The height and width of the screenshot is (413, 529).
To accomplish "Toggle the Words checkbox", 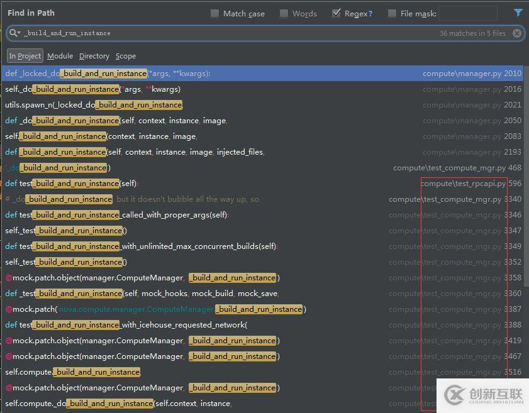I will point(284,13).
